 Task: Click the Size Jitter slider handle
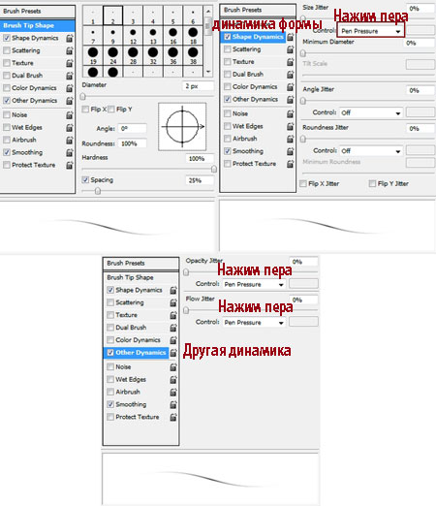303,17
